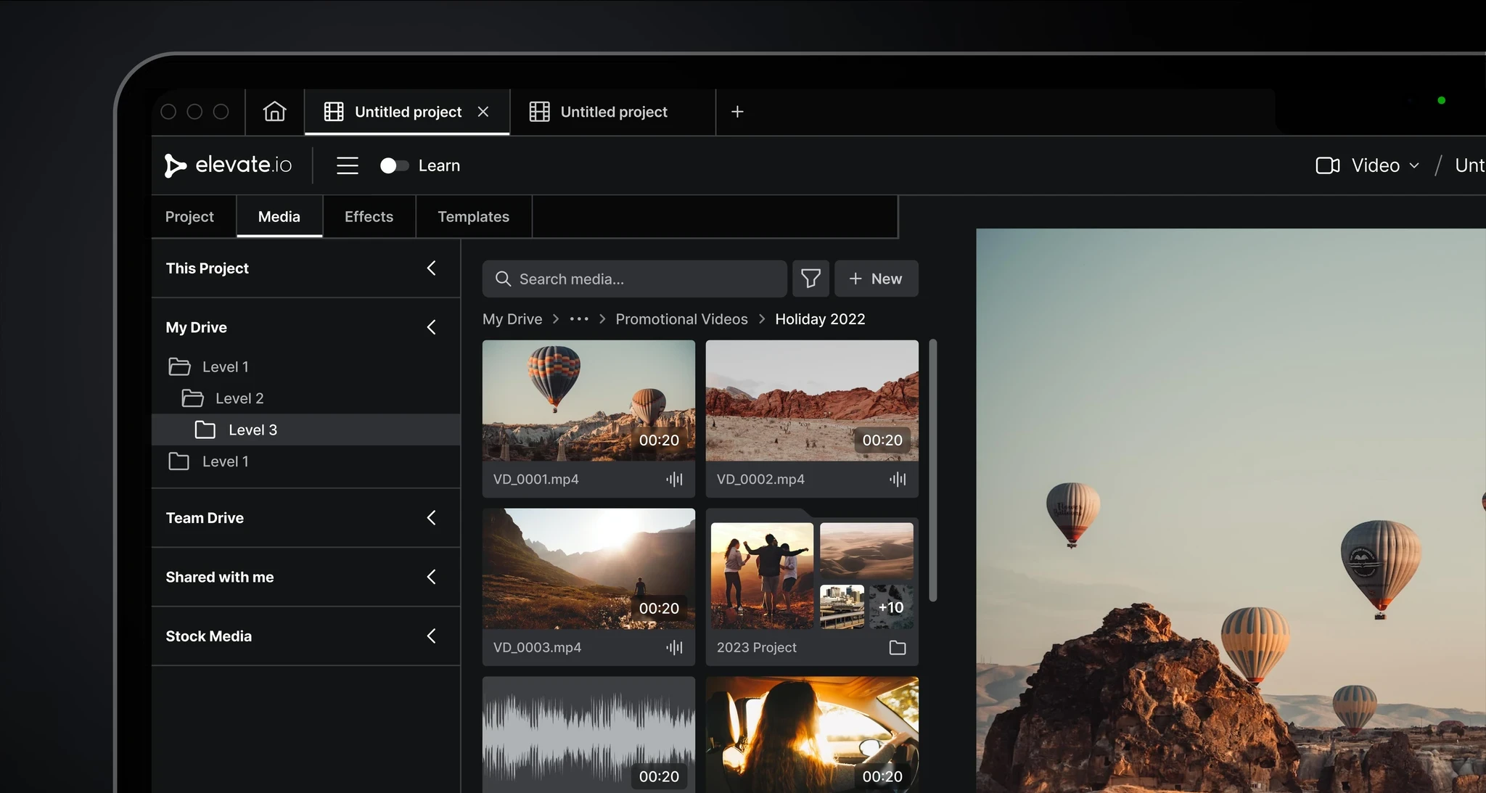This screenshot has height=793, width=1486.
Task: Switch to the Effects tab
Action: (369, 217)
